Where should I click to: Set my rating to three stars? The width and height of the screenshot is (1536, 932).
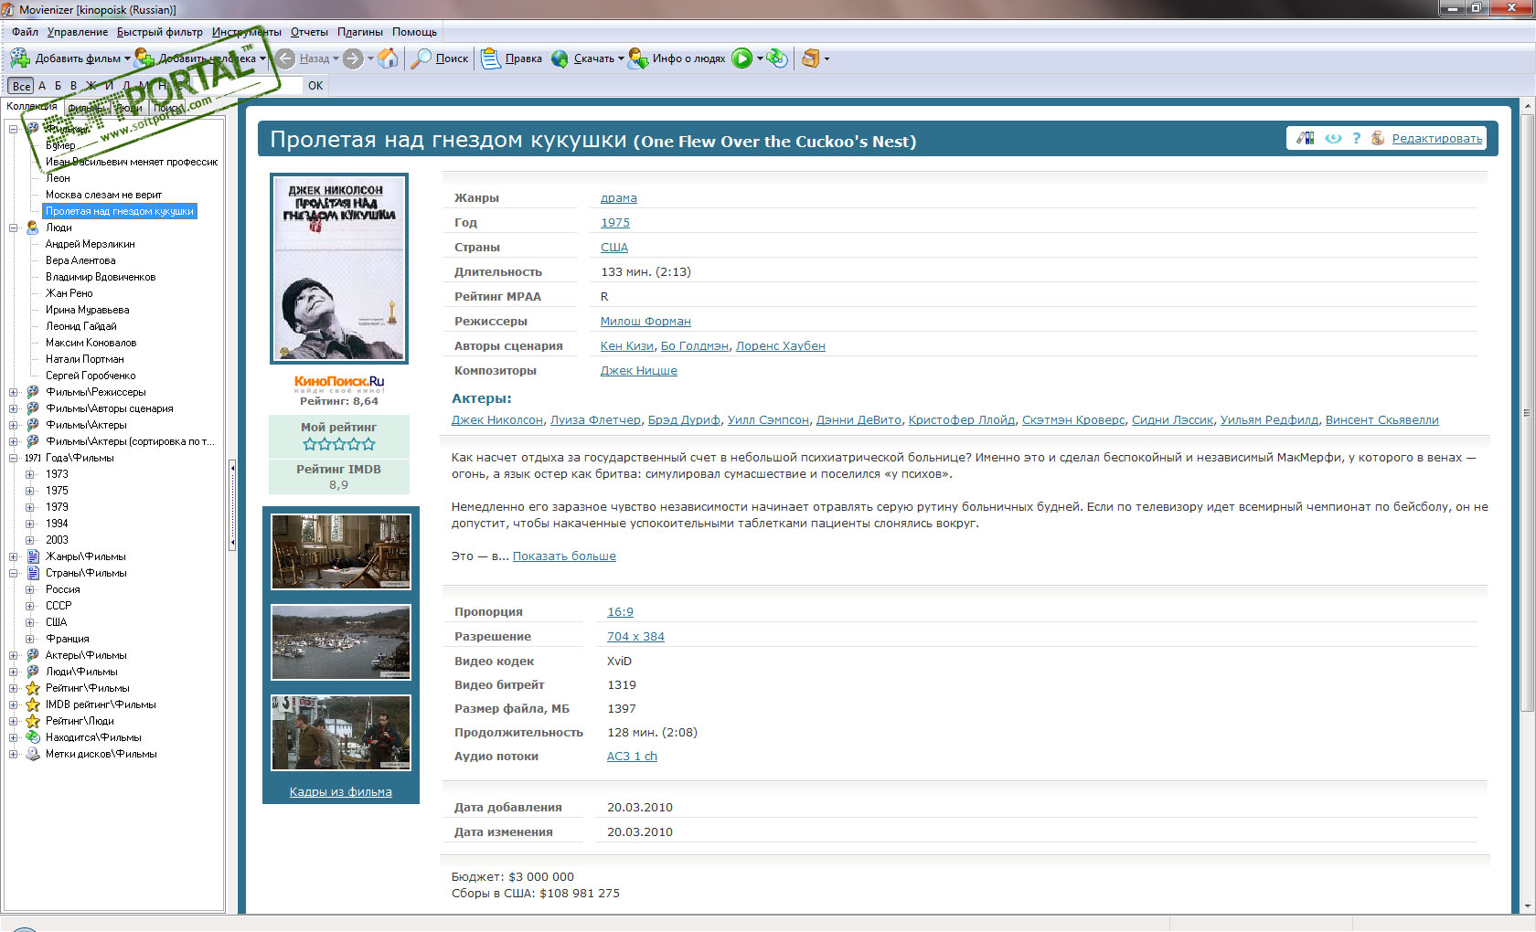339,444
